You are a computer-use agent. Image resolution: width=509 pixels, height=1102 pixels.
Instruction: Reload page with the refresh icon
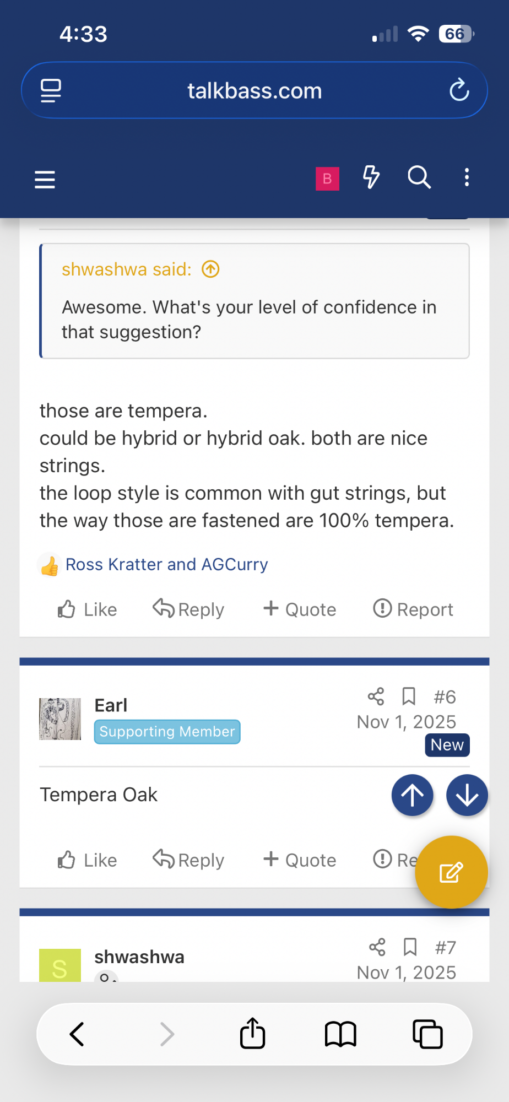(x=459, y=90)
